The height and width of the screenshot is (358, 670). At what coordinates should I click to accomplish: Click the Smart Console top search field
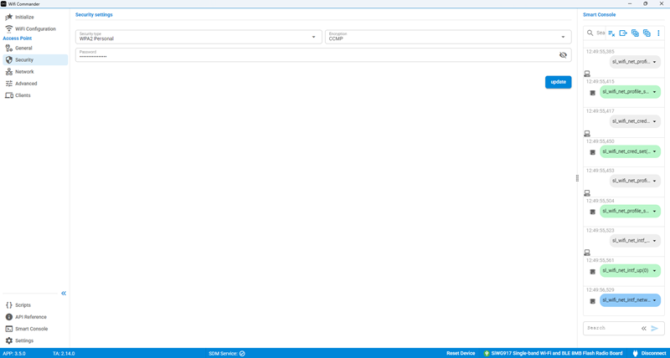(x=600, y=33)
